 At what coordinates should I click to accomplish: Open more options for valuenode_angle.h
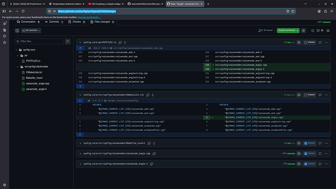326,164
